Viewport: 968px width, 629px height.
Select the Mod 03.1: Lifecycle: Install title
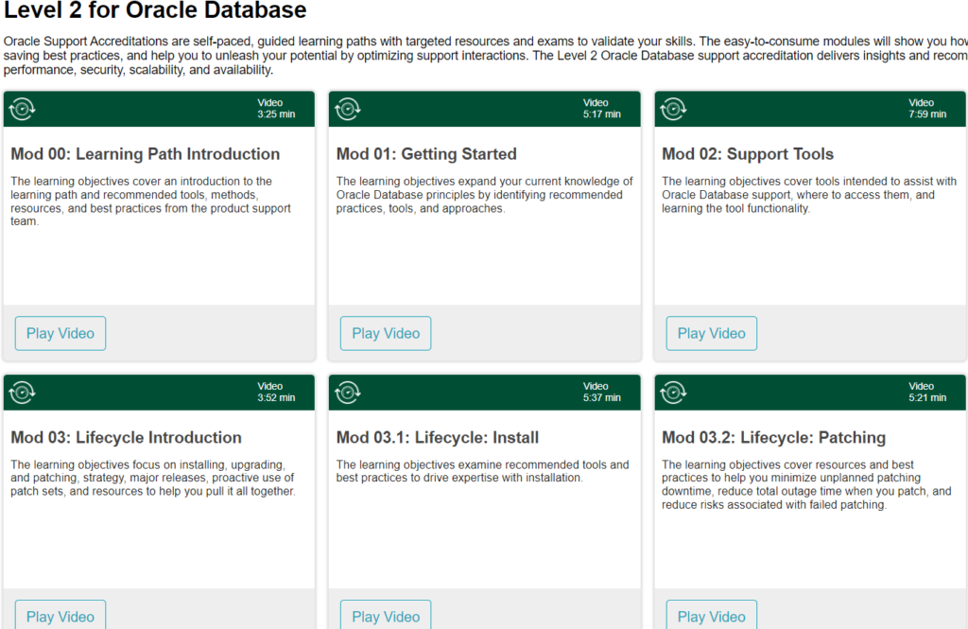pyautogui.click(x=438, y=437)
